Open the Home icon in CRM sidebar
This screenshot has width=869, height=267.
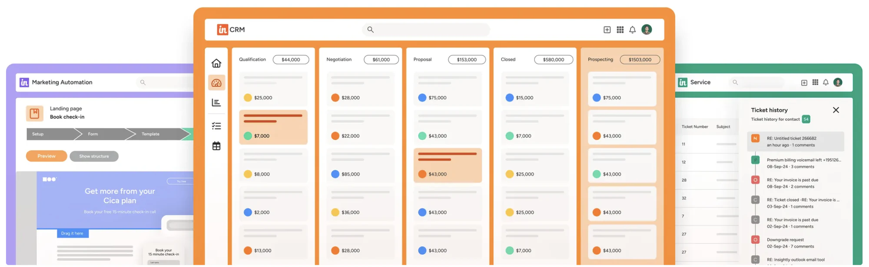(x=216, y=63)
